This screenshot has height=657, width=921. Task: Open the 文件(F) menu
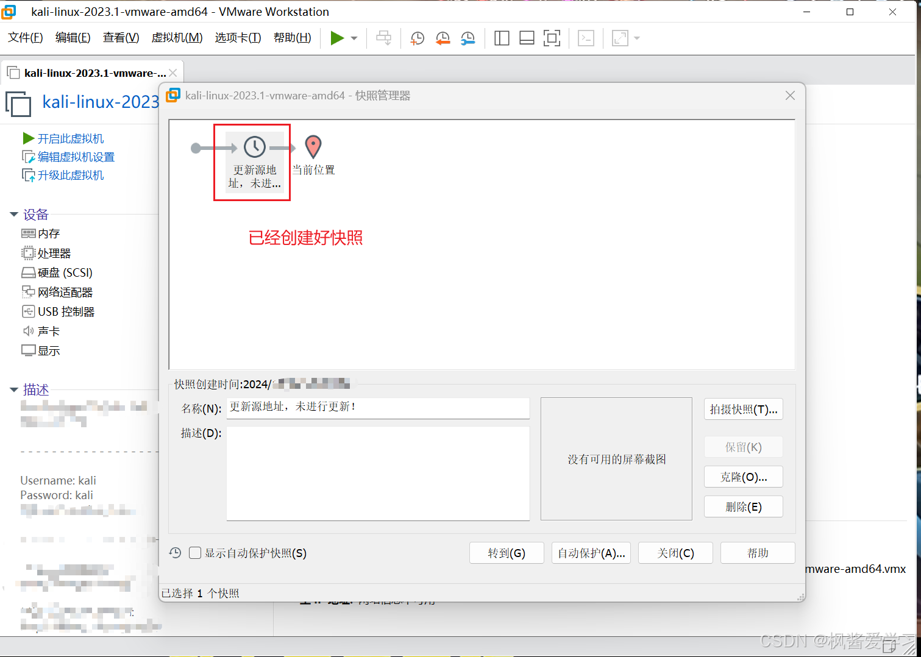point(26,38)
